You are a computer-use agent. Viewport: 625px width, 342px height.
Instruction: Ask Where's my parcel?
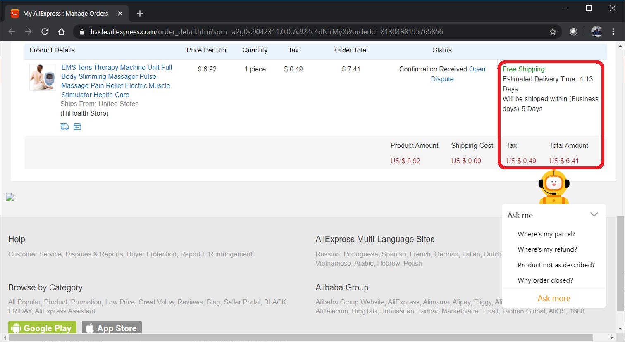[x=546, y=234]
